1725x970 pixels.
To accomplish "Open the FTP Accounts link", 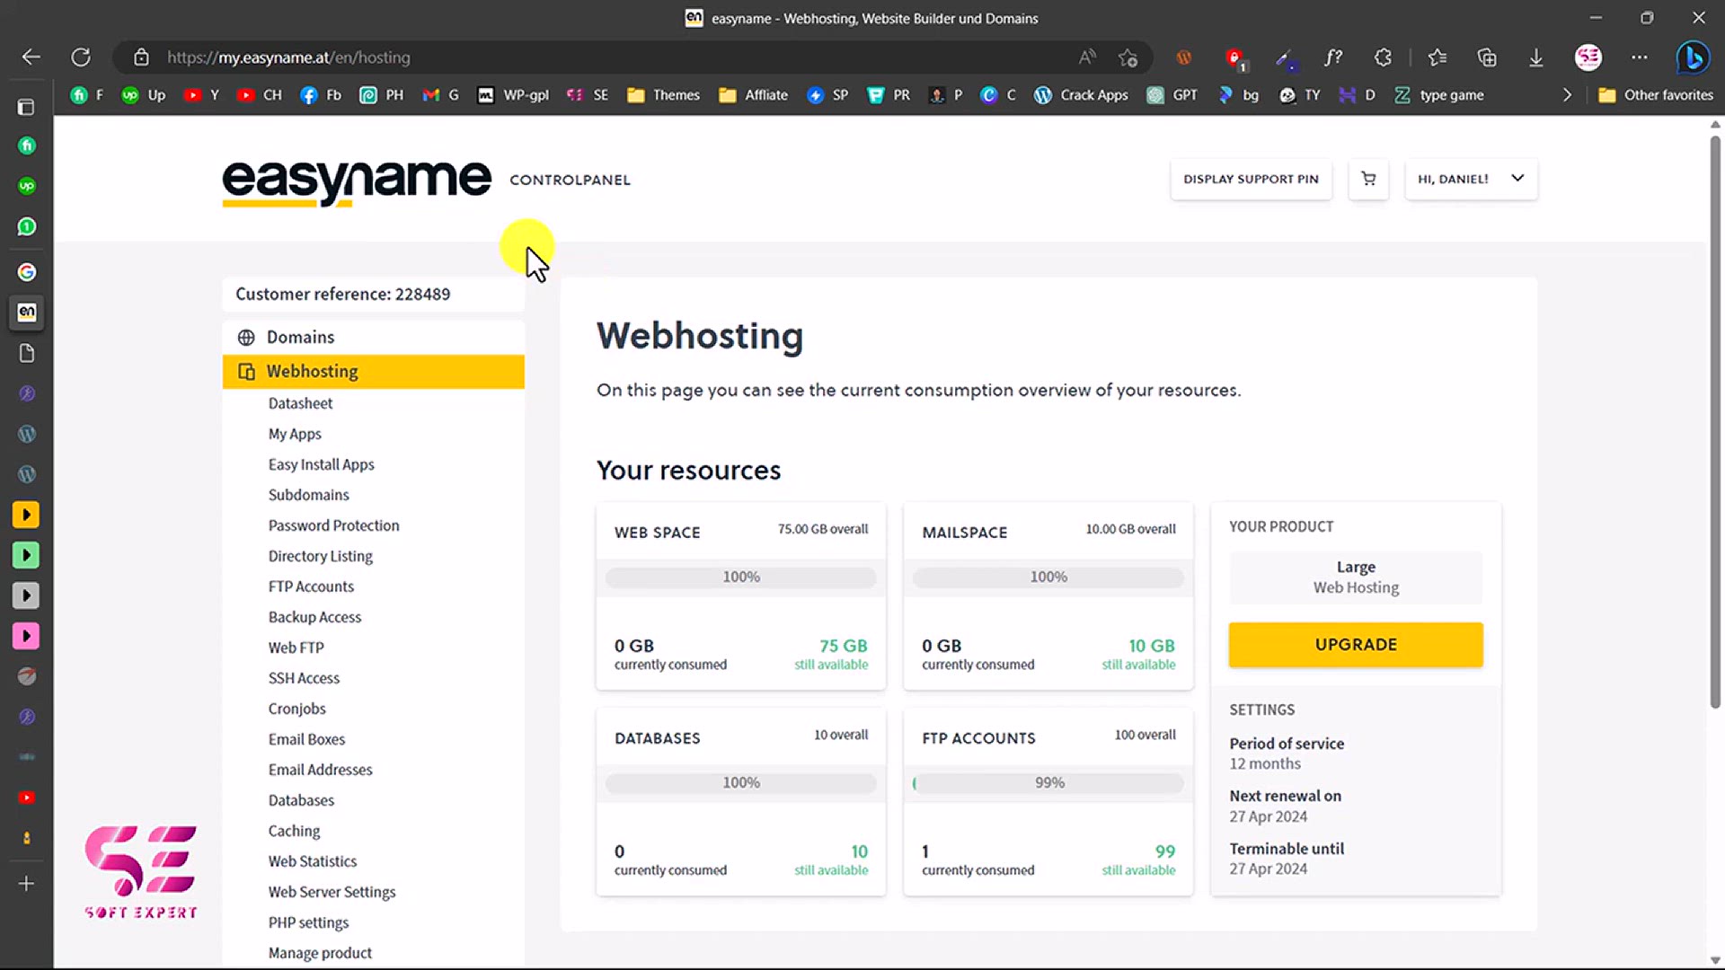I will (x=311, y=587).
